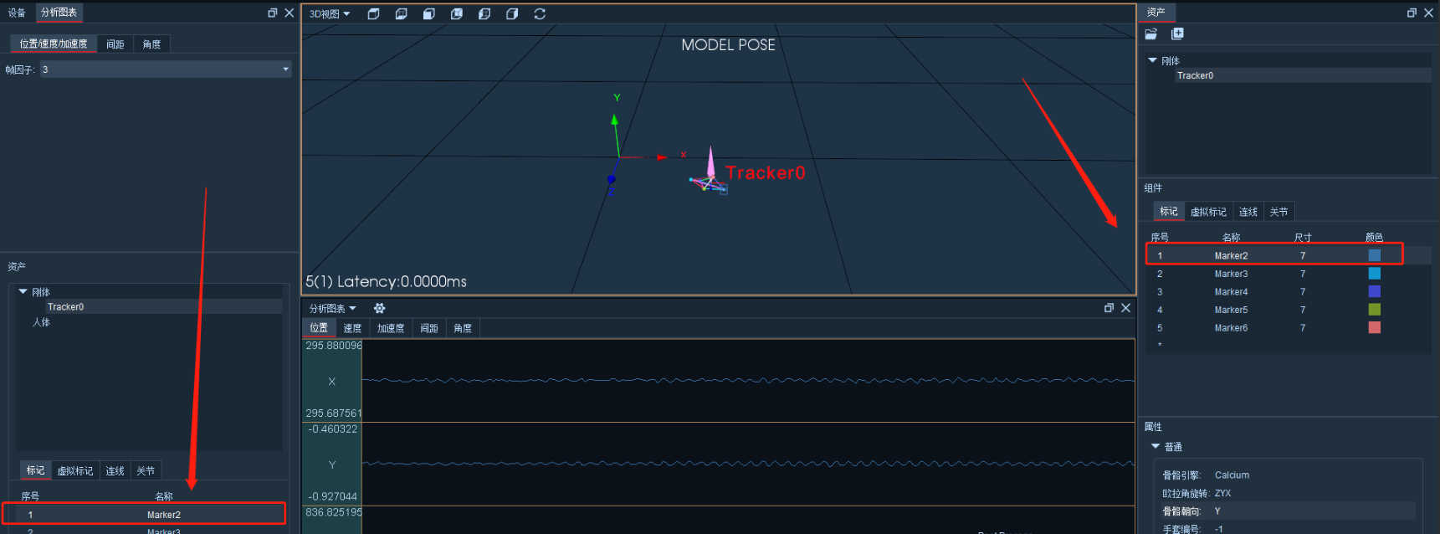
Task: Select the solid shaded cube view icon
Action: 429,14
